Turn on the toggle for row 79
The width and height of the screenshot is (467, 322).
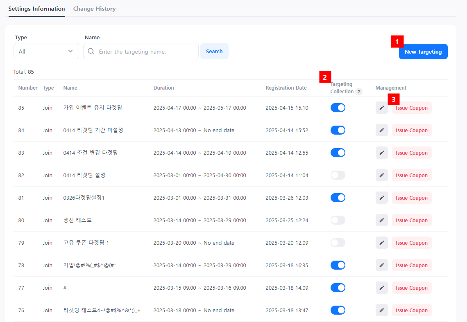(x=338, y=243)
